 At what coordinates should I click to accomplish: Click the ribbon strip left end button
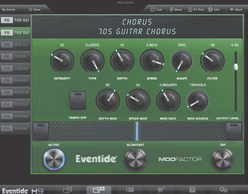click(x=40, y=131)
